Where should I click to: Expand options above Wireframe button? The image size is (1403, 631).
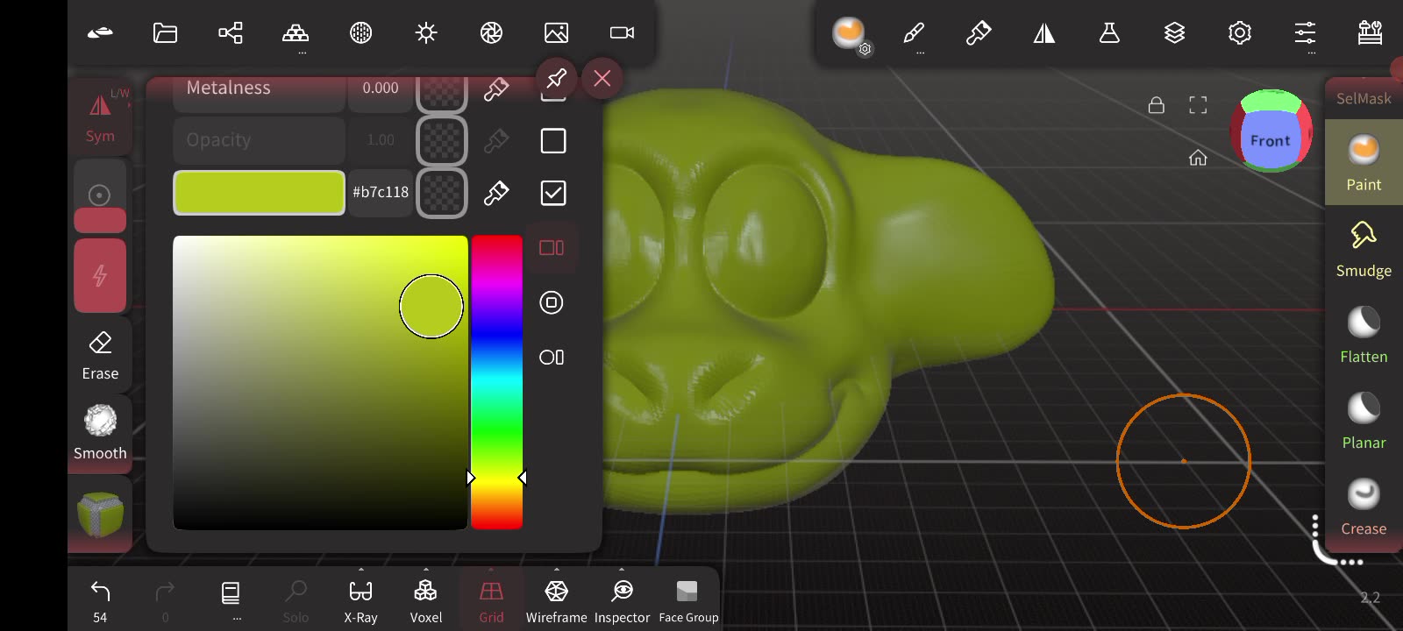[557, 569]
